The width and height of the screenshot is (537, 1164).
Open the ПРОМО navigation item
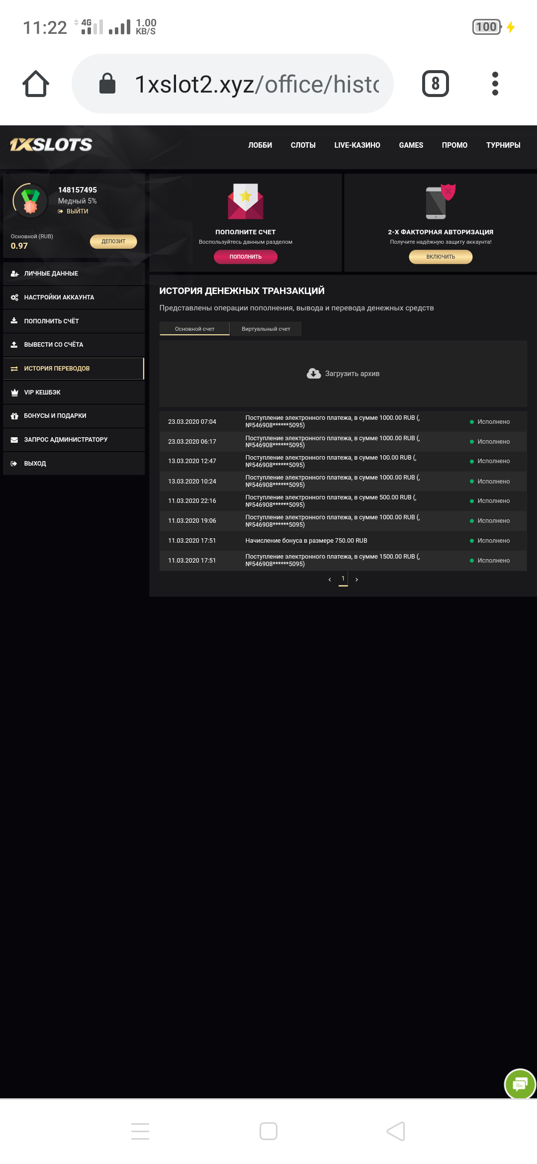454,145
